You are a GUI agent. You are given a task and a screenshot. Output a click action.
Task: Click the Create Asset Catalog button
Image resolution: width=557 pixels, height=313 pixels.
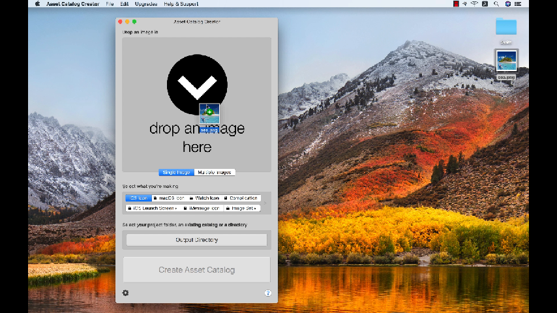pyautogui.click(x=197, y=270)
